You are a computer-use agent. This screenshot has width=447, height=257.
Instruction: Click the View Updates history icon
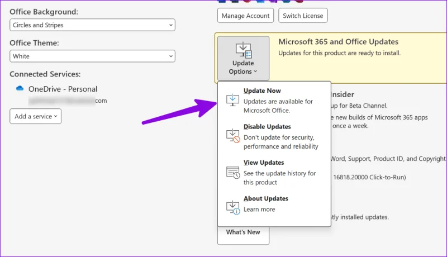[x=233, y=173]
